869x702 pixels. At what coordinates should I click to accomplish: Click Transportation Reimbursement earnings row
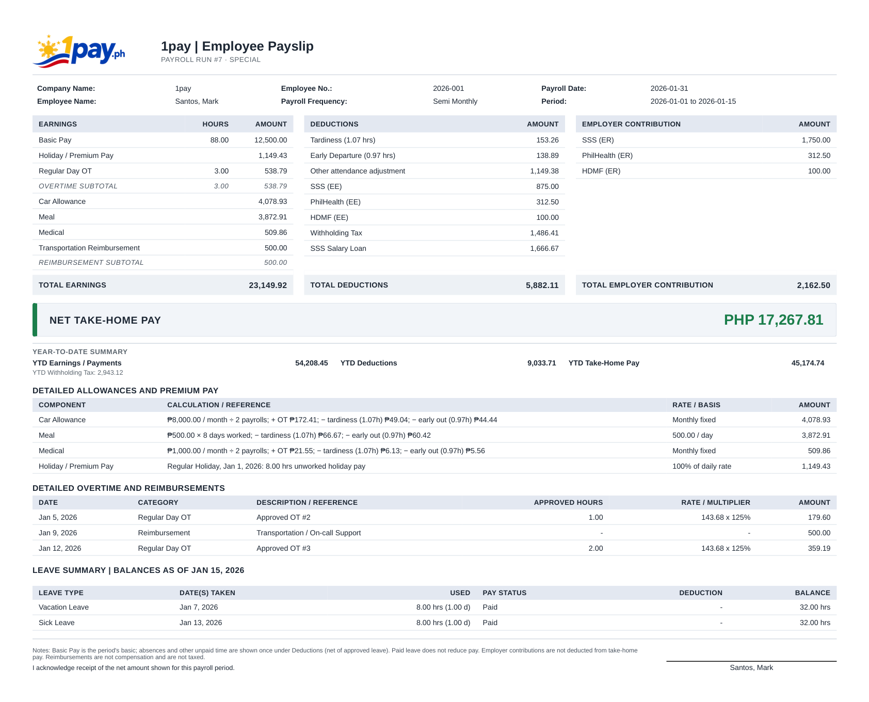tap(163, 248)
